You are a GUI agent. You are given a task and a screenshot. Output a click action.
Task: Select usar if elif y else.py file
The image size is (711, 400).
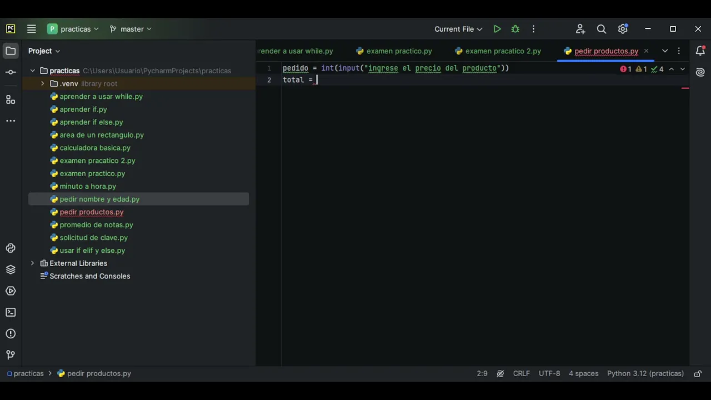pos(92,250)
